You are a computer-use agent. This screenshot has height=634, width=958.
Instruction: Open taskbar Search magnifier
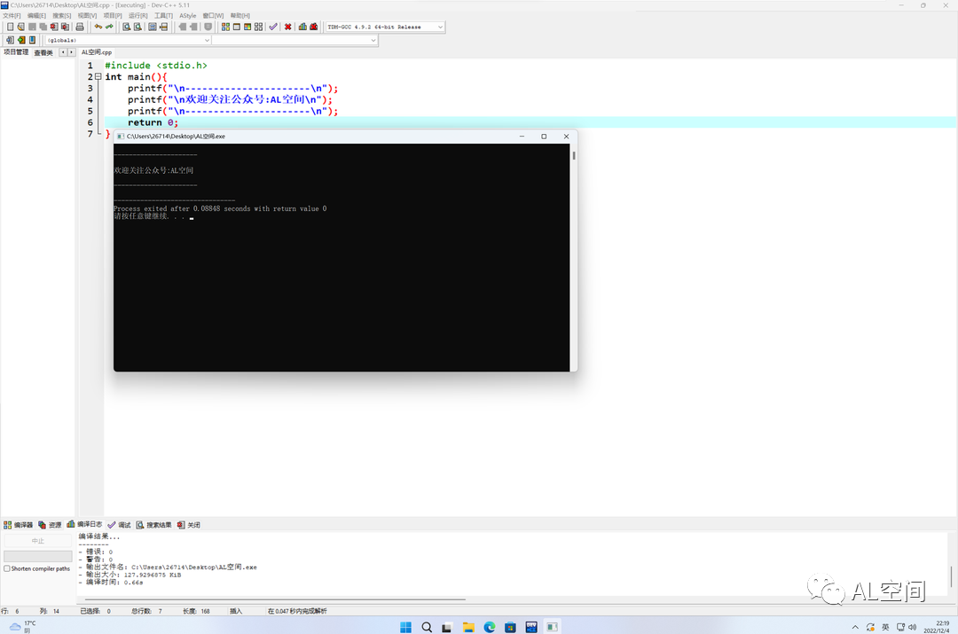point(427,627)
